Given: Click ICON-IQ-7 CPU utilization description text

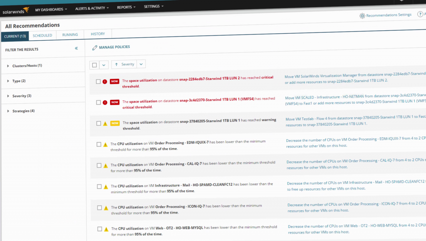Looking at the screenshot, I should click(186, 209).
